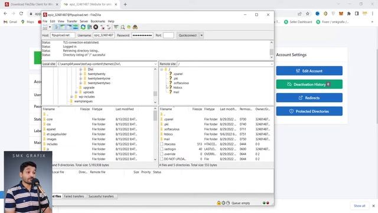378x213 pixels.
Task: Expand the twentytwentyone folder node
Action: coord(80,79)
